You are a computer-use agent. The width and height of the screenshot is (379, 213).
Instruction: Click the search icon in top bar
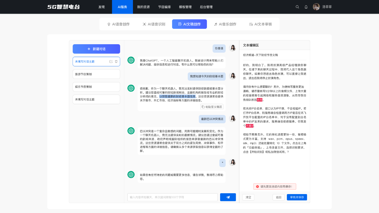(x=297, y=7)
